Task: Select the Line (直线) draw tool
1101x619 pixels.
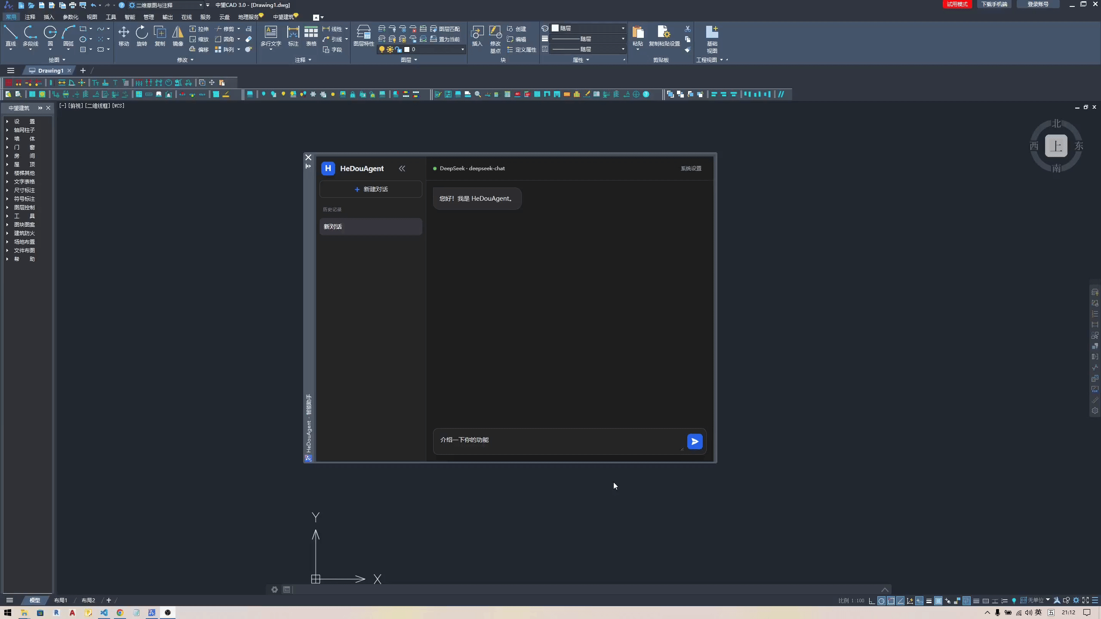Action: click(10, 36)
